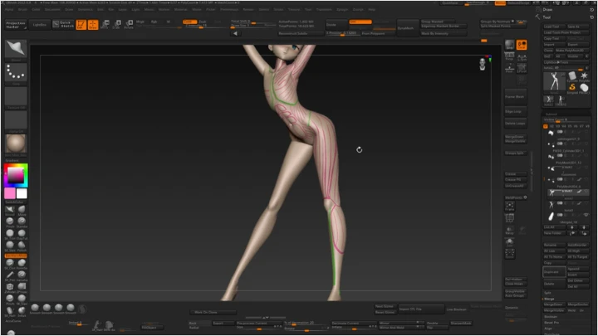
Task: Expand the Draw palette header
Action: (548, 8)
